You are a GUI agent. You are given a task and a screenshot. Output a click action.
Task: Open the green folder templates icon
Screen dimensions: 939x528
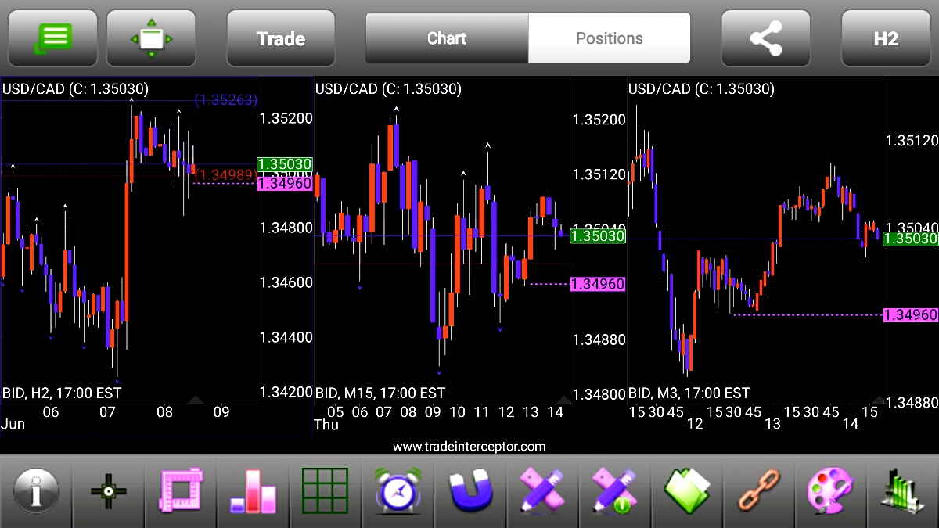click(x=687, y=491)
